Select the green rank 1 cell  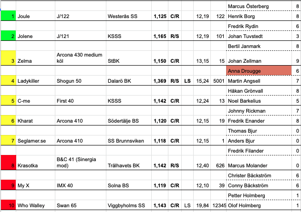pos(8,16)
